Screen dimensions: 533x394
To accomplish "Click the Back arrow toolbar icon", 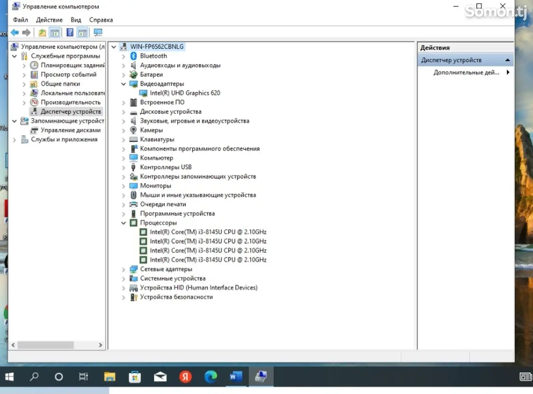I will [x=15, y=33].
